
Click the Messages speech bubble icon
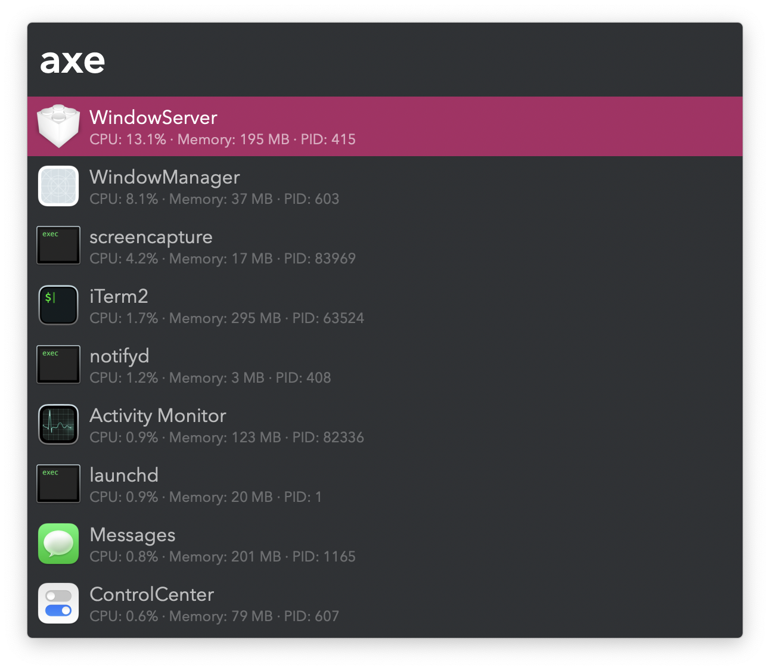click(58, 544)
